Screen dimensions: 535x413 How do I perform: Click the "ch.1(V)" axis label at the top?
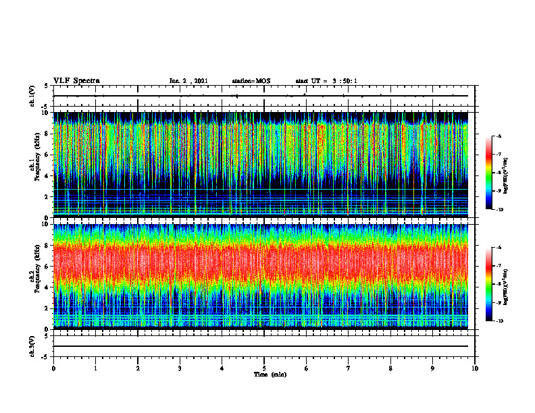32,96
